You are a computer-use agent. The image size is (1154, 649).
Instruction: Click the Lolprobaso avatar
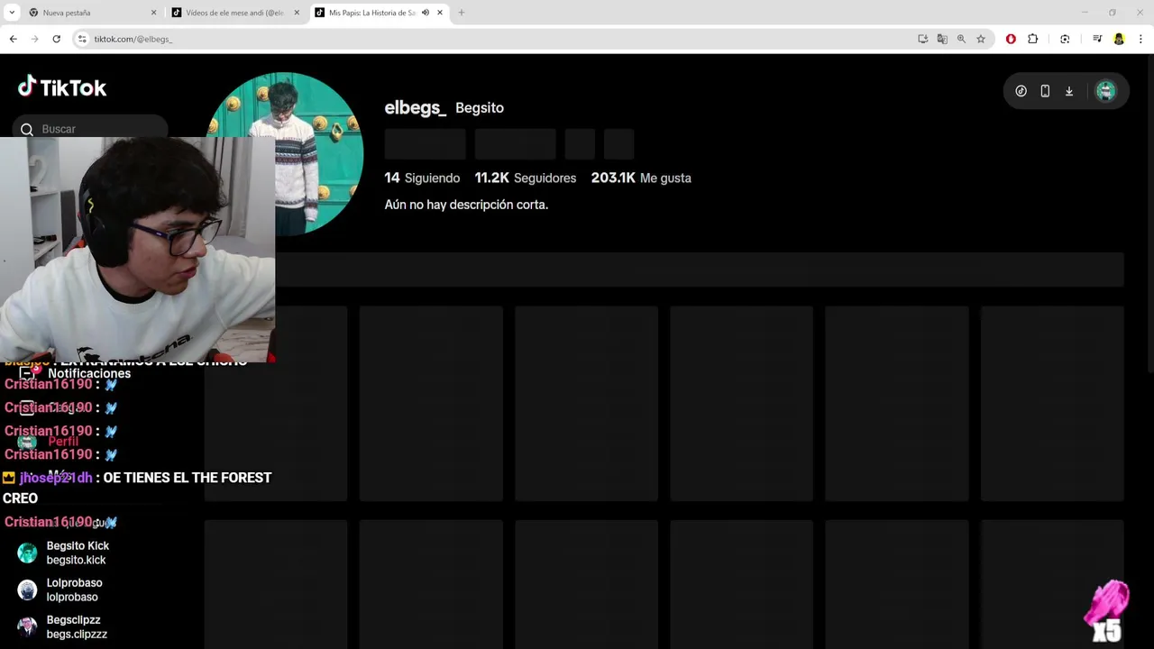(x=27, y=590)
